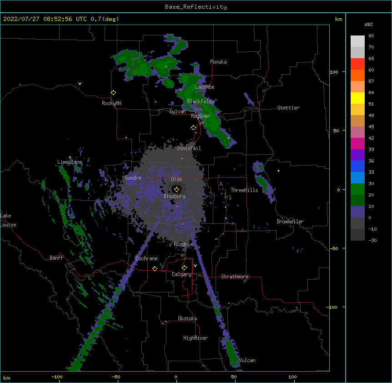392x383 pixels.
Task: Click the Cochrane town label
Action: (x=146, y=258)
